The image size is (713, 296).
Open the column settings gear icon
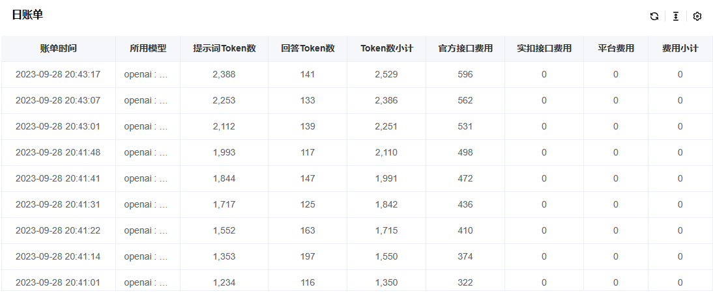point(697,16)
